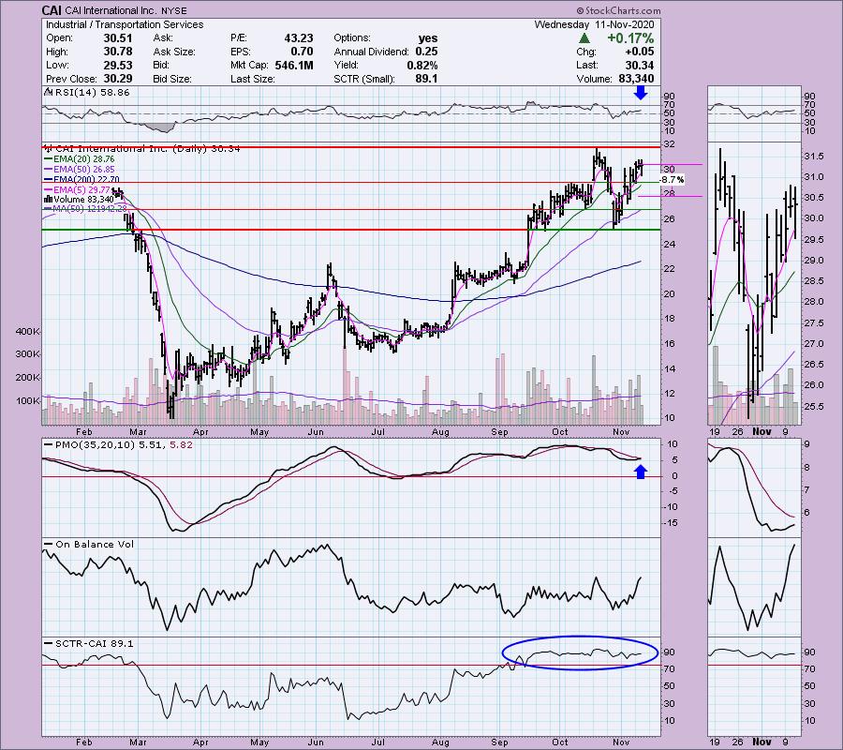Screen dimensions: 843x750
Task: Select the 28.5 price label on zoom panel
Action: [814, 281]
